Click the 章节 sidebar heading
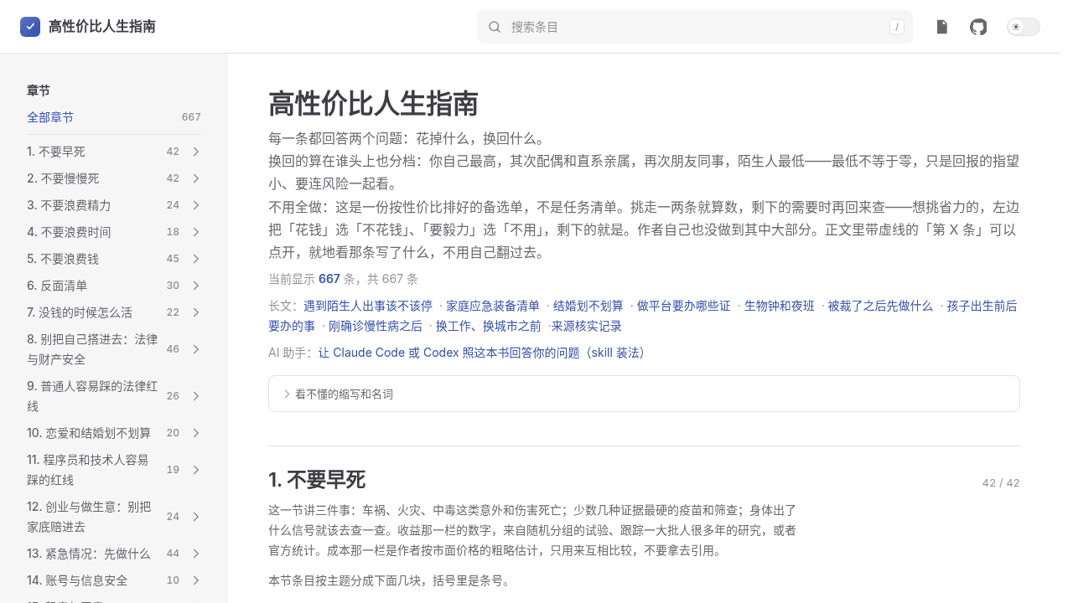The width and height of the screenshot is (1073, 603). (x=39, y=90)
